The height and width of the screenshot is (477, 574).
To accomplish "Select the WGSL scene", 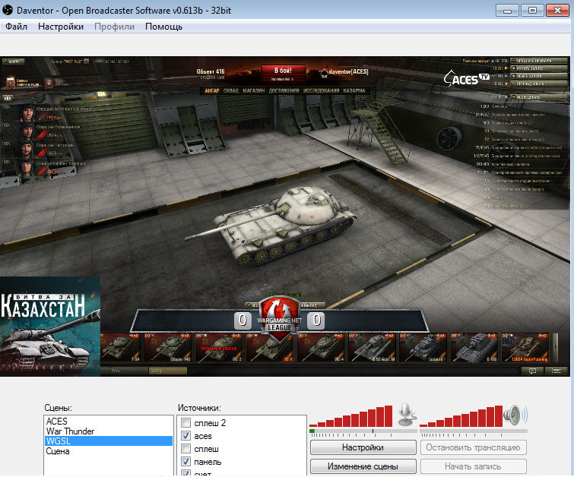I will point(109,441).
